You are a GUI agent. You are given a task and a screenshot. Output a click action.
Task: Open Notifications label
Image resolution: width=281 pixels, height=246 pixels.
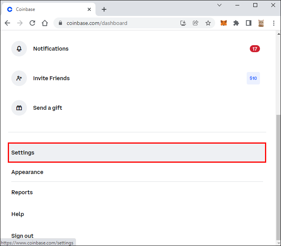coord(51,49)
